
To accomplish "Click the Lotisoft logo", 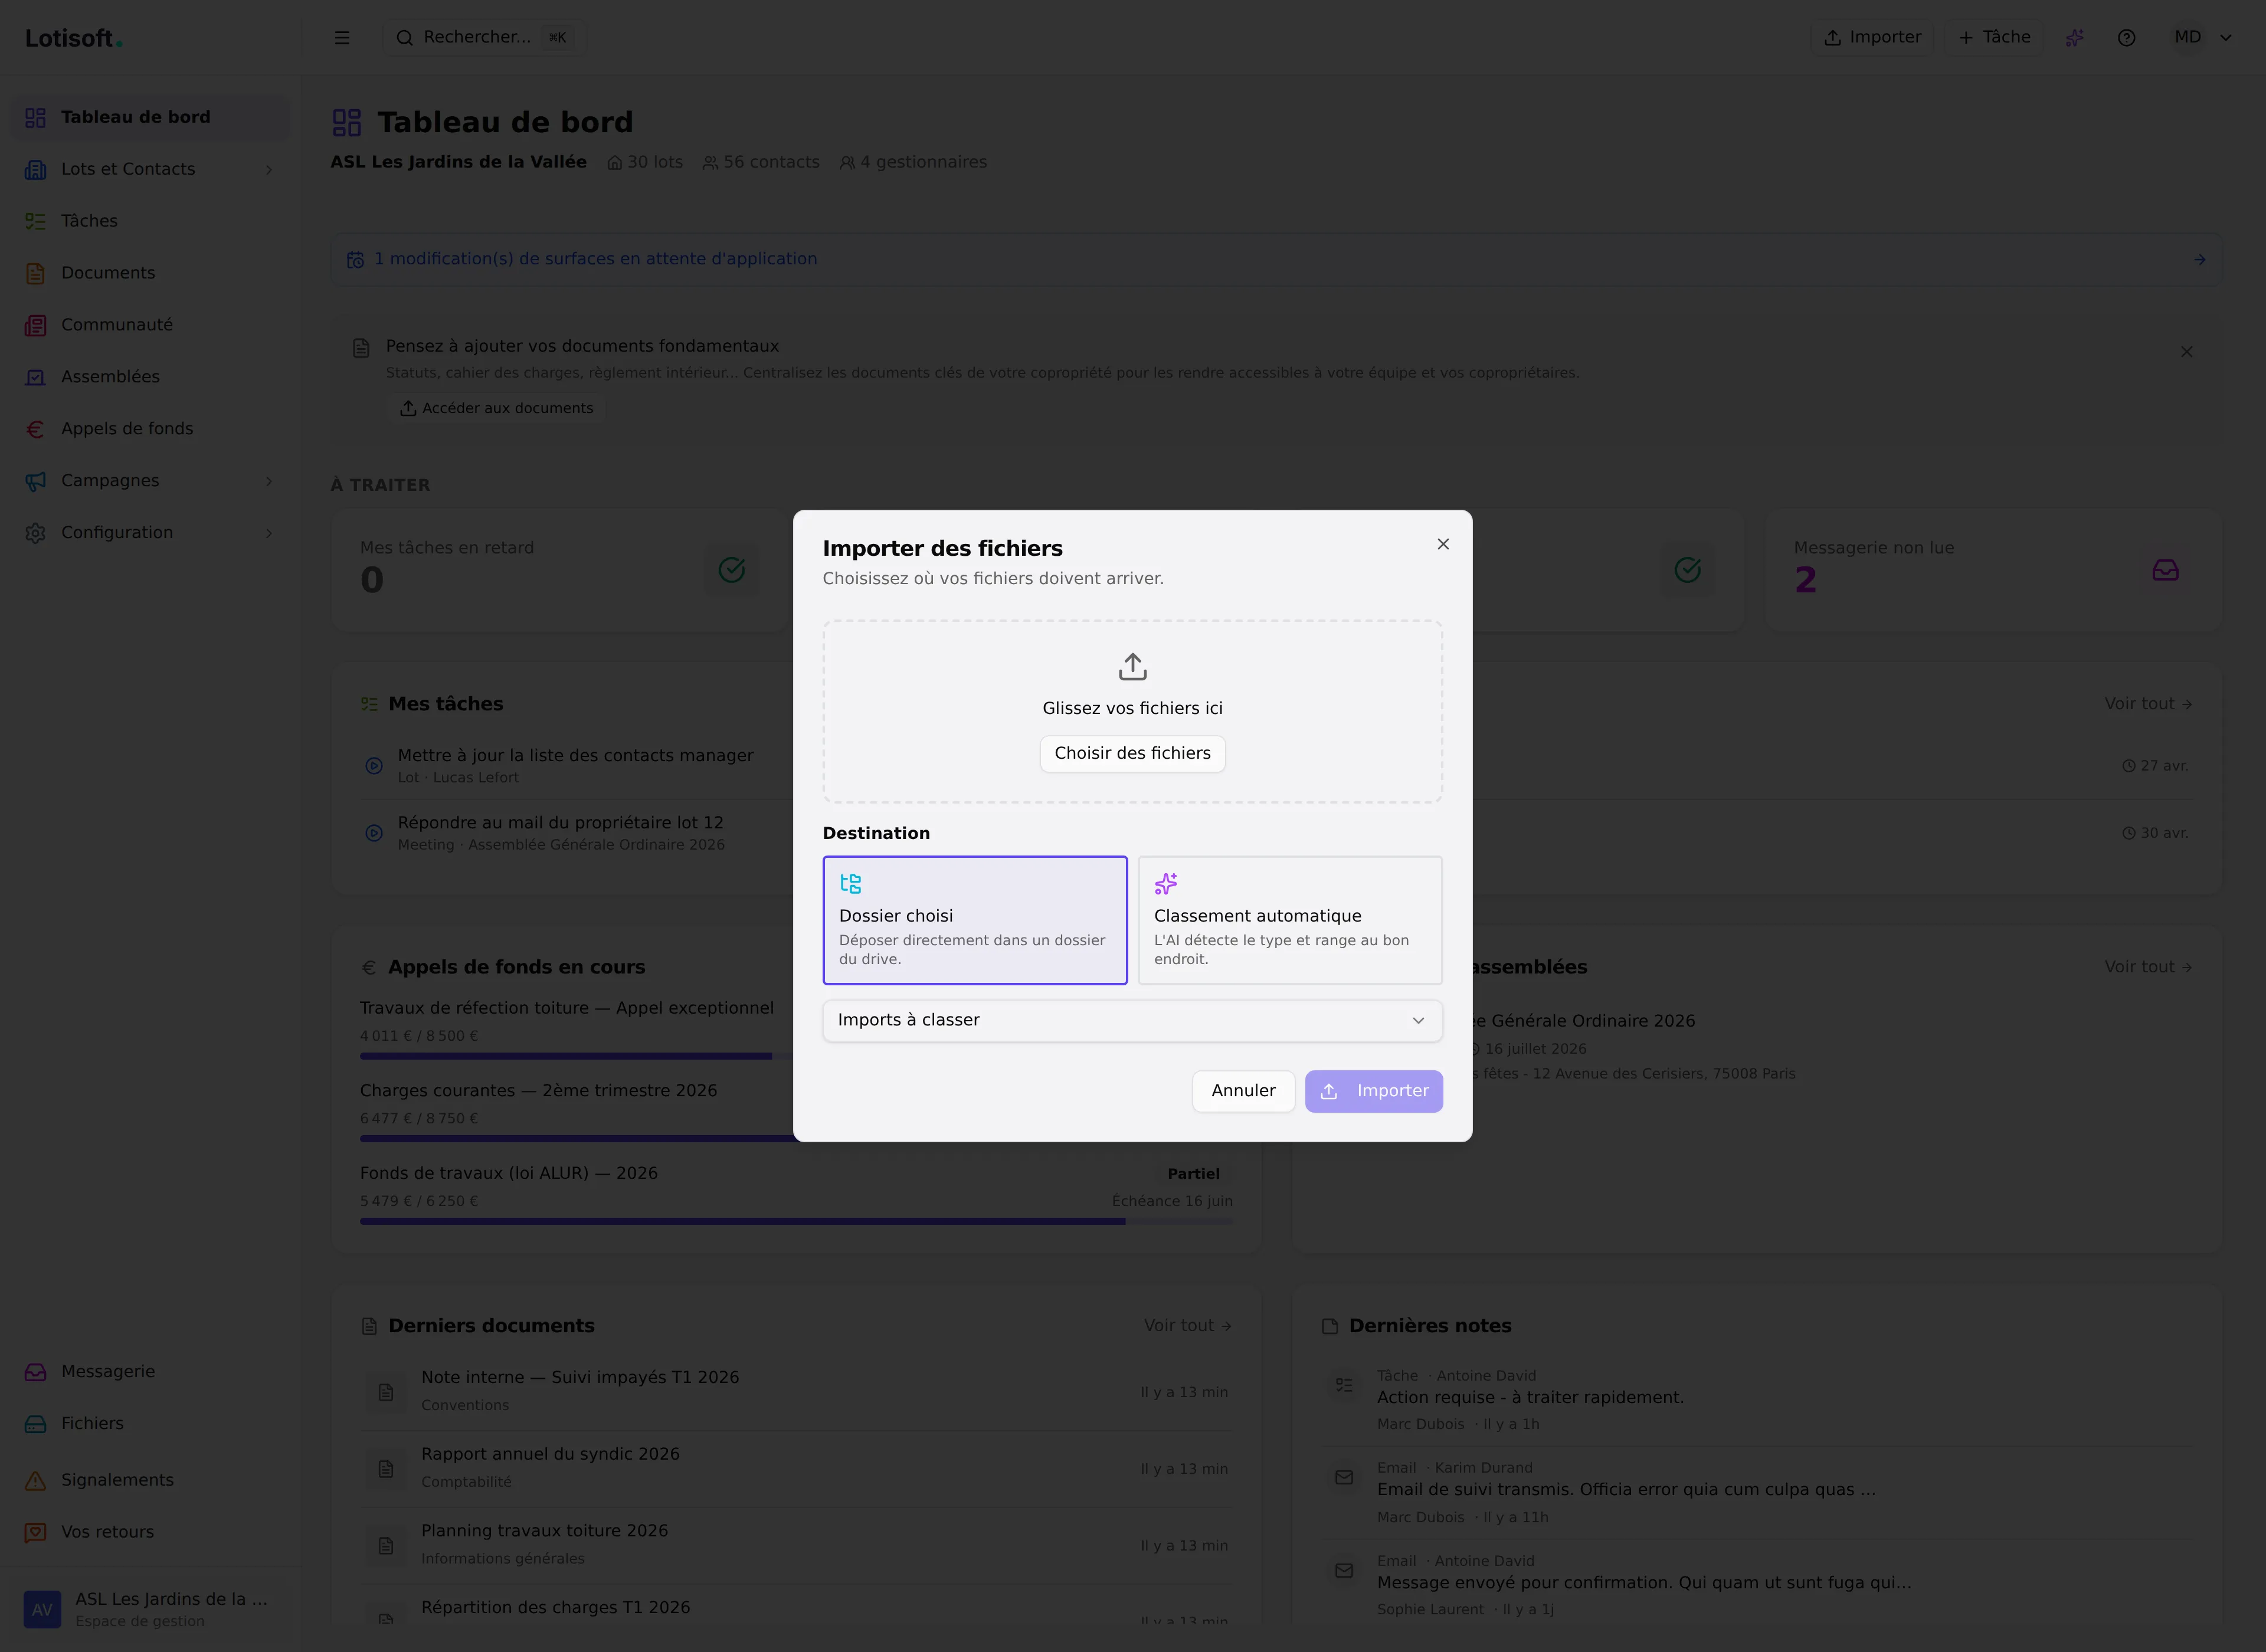I will [73, 38].
